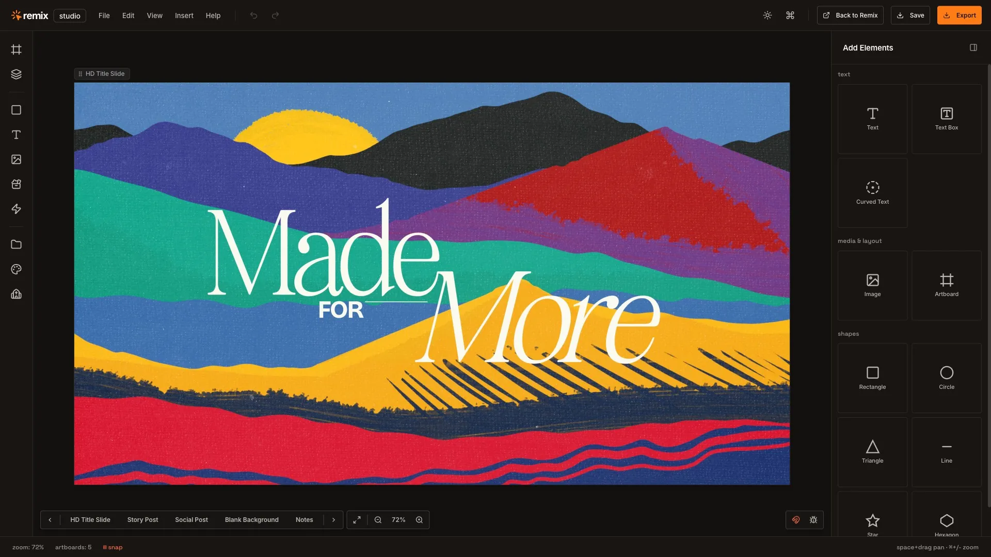
Task: Click the Save button
Action: [910, 15]
